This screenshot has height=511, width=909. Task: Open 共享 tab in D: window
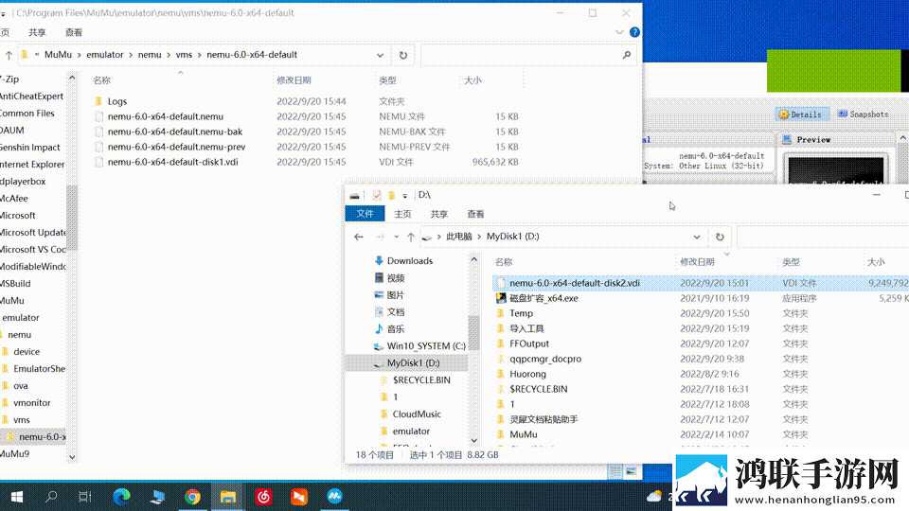[439, 214]
